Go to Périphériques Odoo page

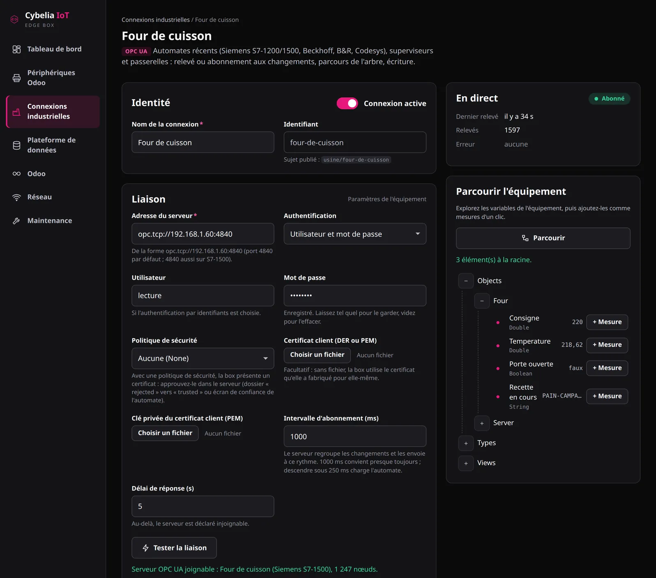pos(53,78)
